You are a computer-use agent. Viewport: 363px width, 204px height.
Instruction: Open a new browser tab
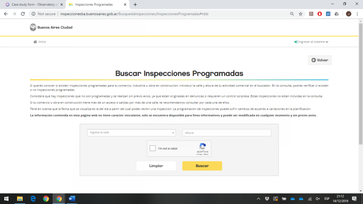tap(135, 4)
